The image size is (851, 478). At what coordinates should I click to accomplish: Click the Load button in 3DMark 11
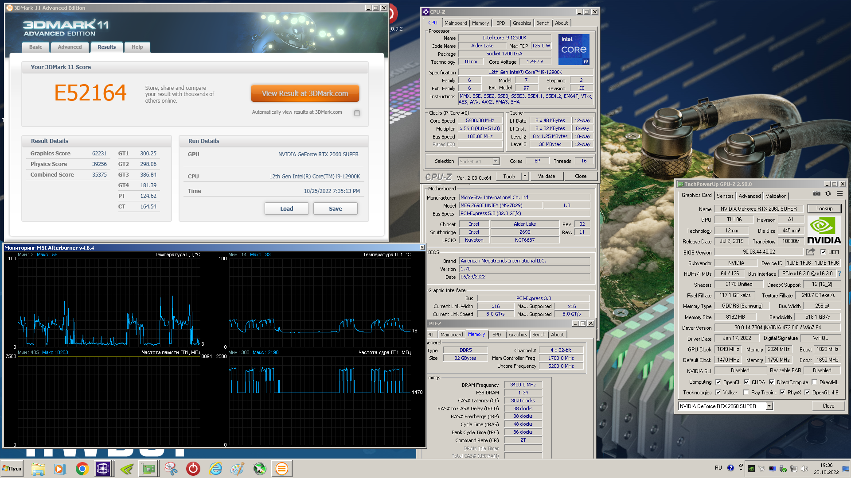tap(287, 208)
